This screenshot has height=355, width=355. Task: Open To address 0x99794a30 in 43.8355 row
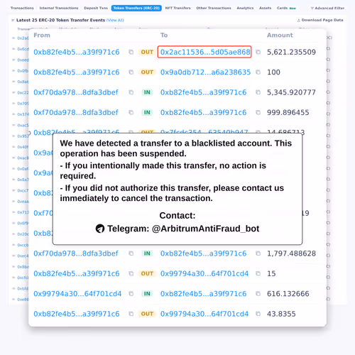[204, 314]
